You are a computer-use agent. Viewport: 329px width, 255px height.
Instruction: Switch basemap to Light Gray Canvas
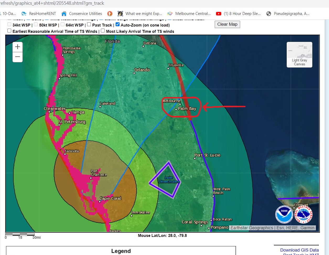[299, 55]
